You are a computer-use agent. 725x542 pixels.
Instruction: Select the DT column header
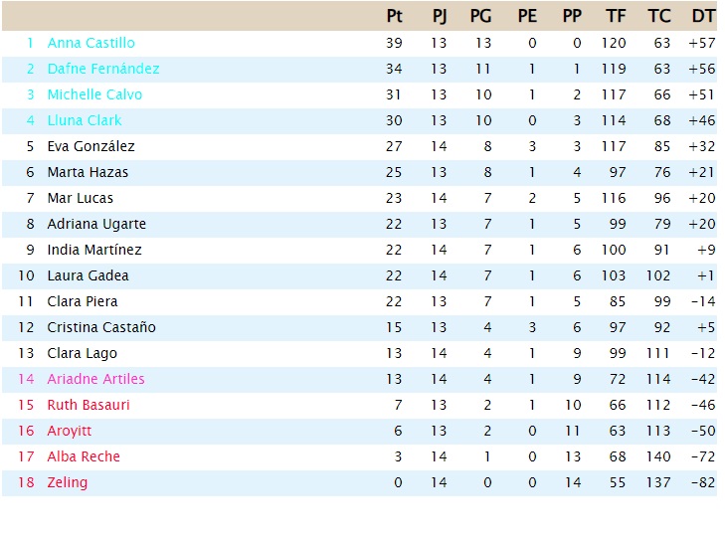(703, 16)
